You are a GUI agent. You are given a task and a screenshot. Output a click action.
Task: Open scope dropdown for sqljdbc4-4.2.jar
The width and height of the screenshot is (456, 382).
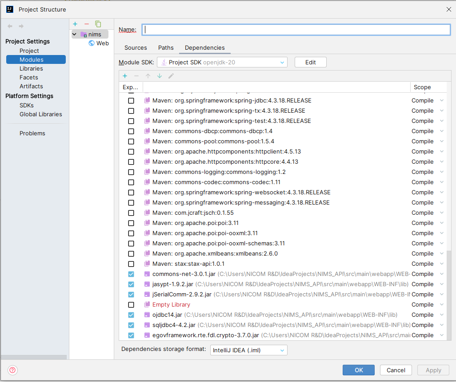[442, 325]
